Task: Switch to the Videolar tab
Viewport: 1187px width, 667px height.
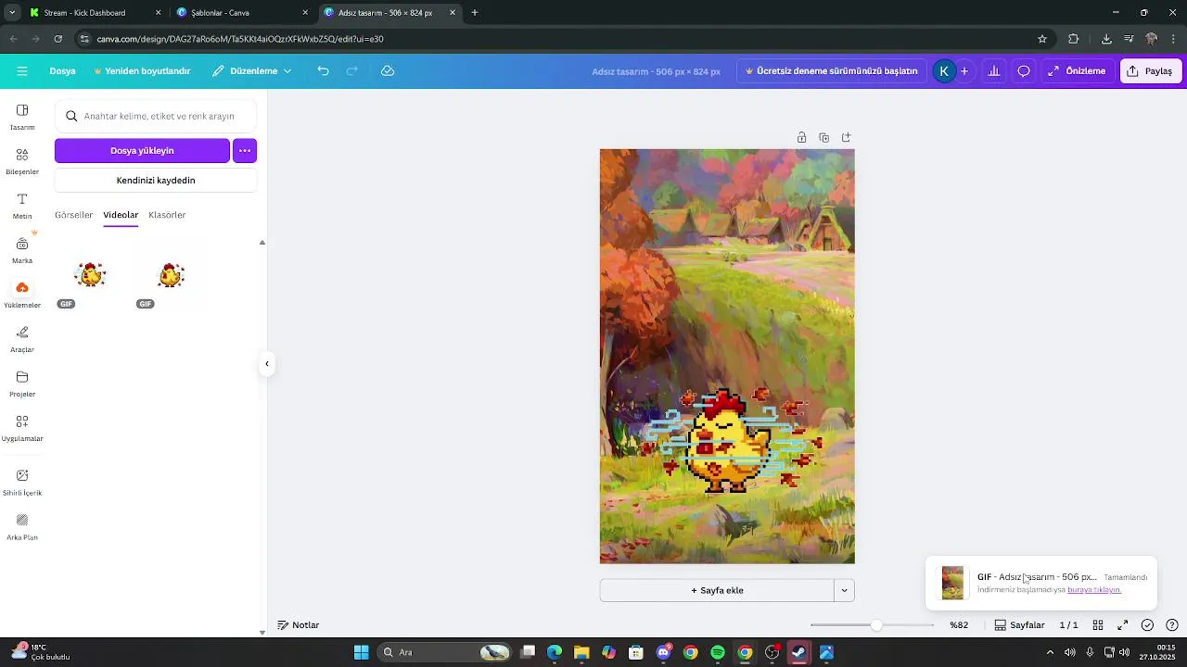Action: (121, 215)
